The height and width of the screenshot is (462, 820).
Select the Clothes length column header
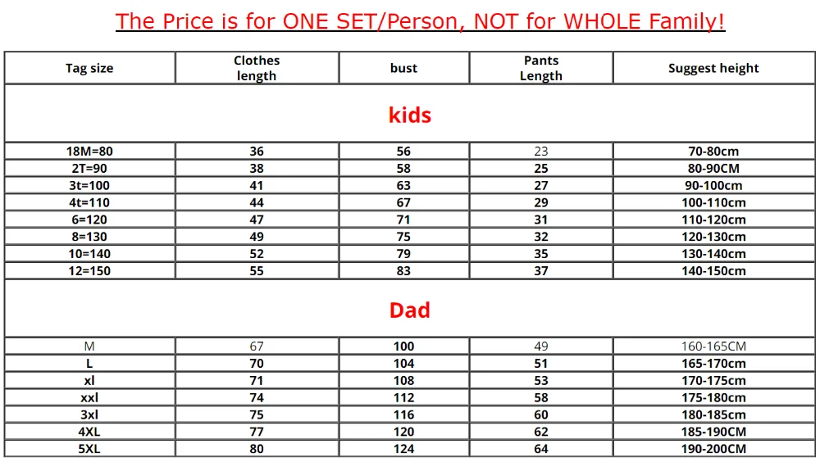tap(257, 68)
